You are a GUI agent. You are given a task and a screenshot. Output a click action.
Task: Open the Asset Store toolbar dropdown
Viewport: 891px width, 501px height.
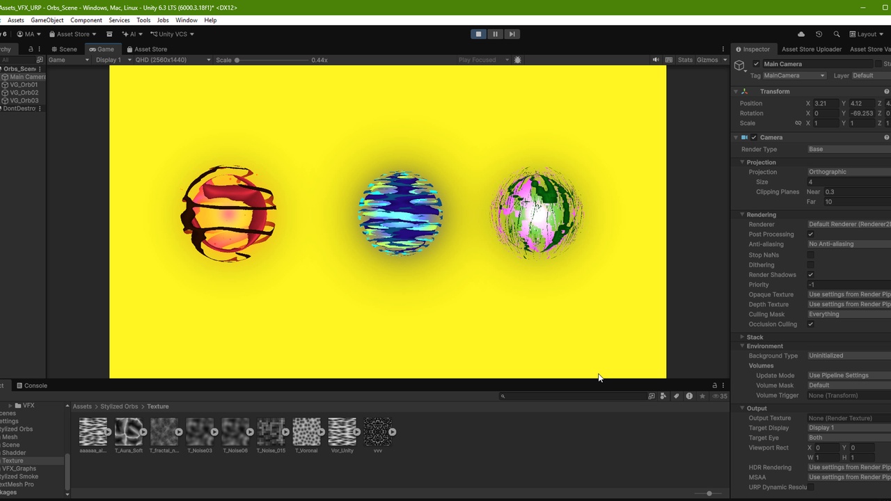(72, 34)
